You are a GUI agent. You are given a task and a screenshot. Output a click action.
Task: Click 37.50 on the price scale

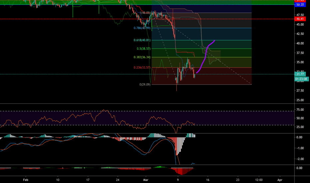(x=300, y=53)
